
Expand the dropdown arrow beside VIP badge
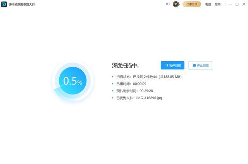coord(180,5)
